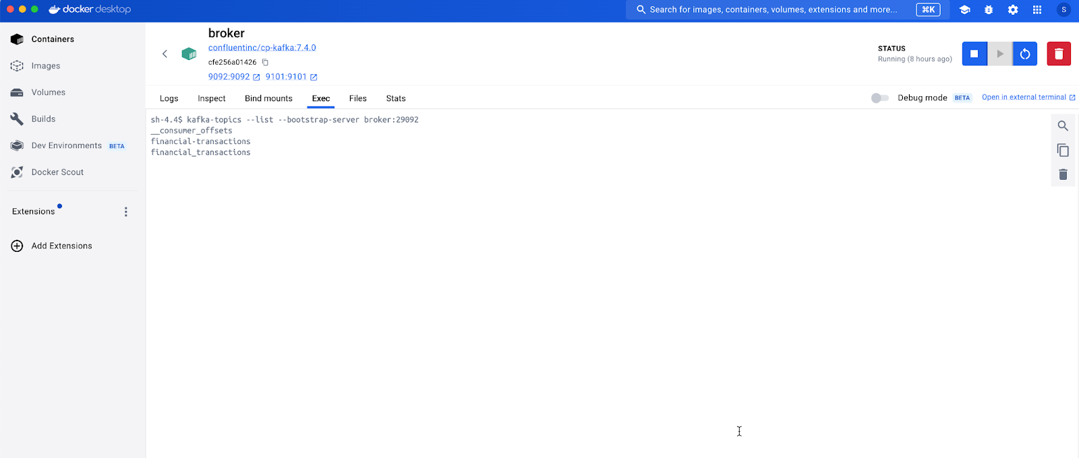Image resolution: width=1079 pixels, height=458 pixels.
Task: Open the user account avatar S
Action: tap(1064, 9)
